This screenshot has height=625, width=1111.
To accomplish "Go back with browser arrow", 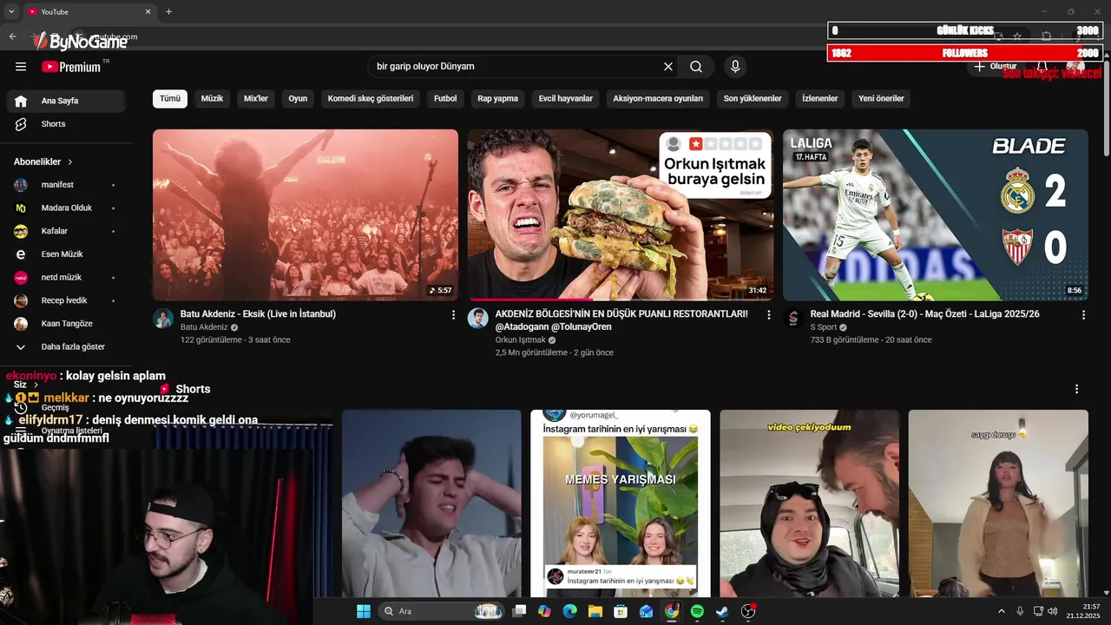I will pos(12,36).
